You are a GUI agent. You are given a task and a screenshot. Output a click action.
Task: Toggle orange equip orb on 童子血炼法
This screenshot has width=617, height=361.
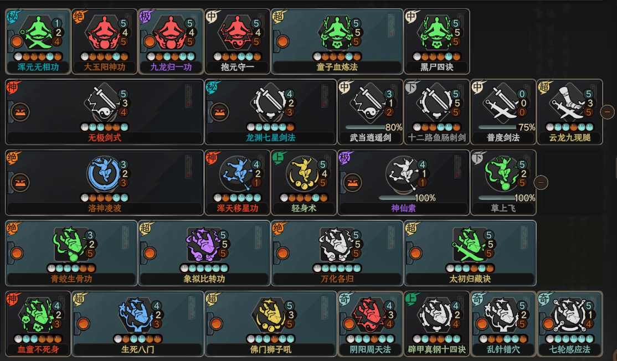coord(282,42)
